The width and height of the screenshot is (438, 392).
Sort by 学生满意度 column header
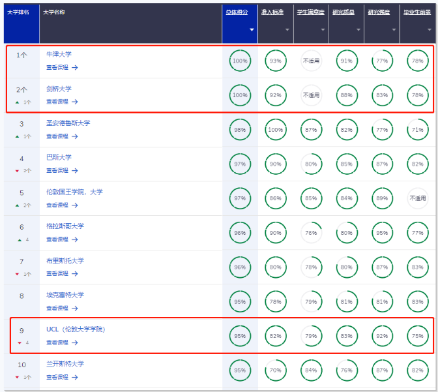click(311, 12)
